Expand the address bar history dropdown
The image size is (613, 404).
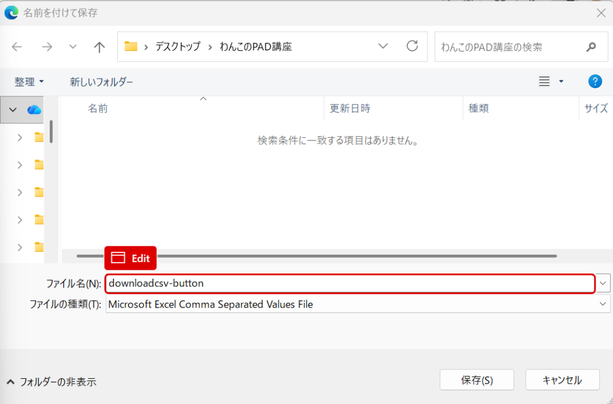(x=383, y=46)
